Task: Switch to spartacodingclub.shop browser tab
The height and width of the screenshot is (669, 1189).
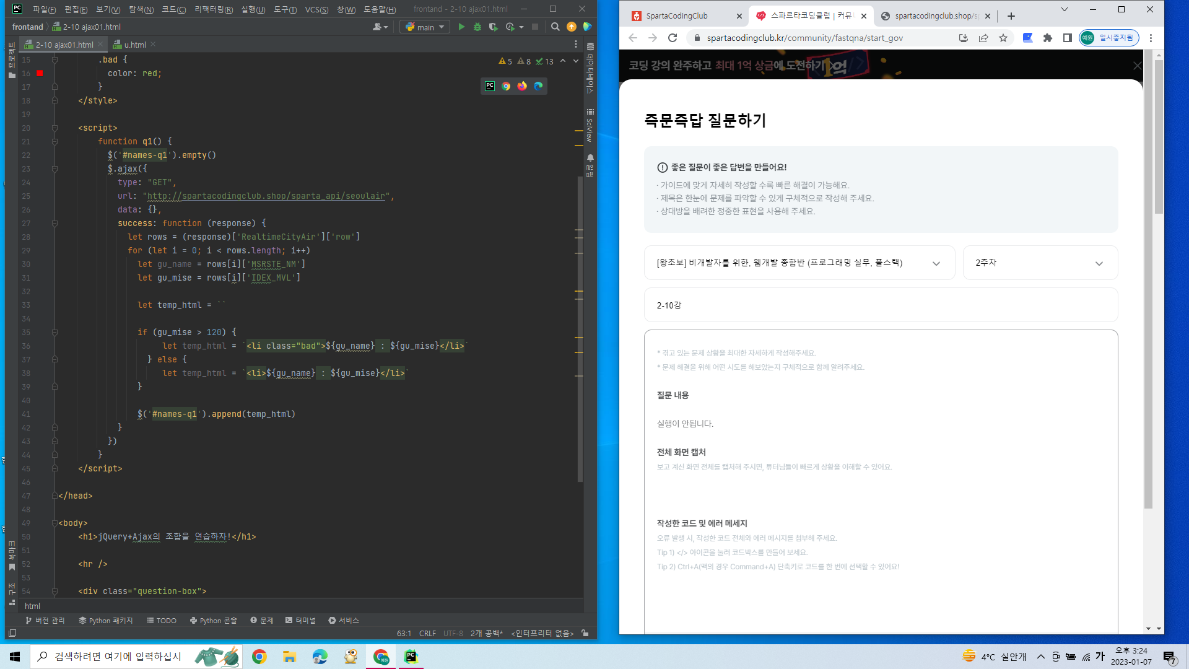Action: click(x=934, y=16)
